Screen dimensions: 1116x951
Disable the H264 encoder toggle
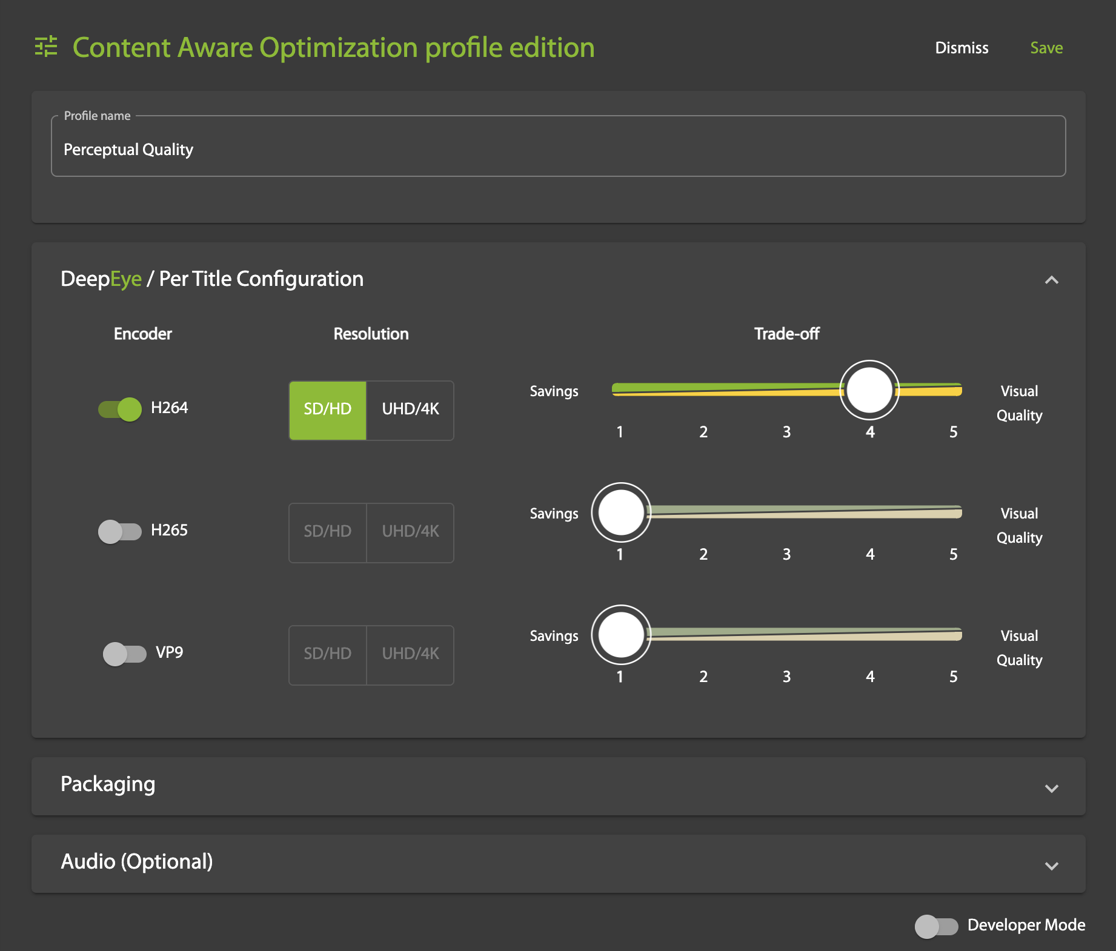coord(121,409)
